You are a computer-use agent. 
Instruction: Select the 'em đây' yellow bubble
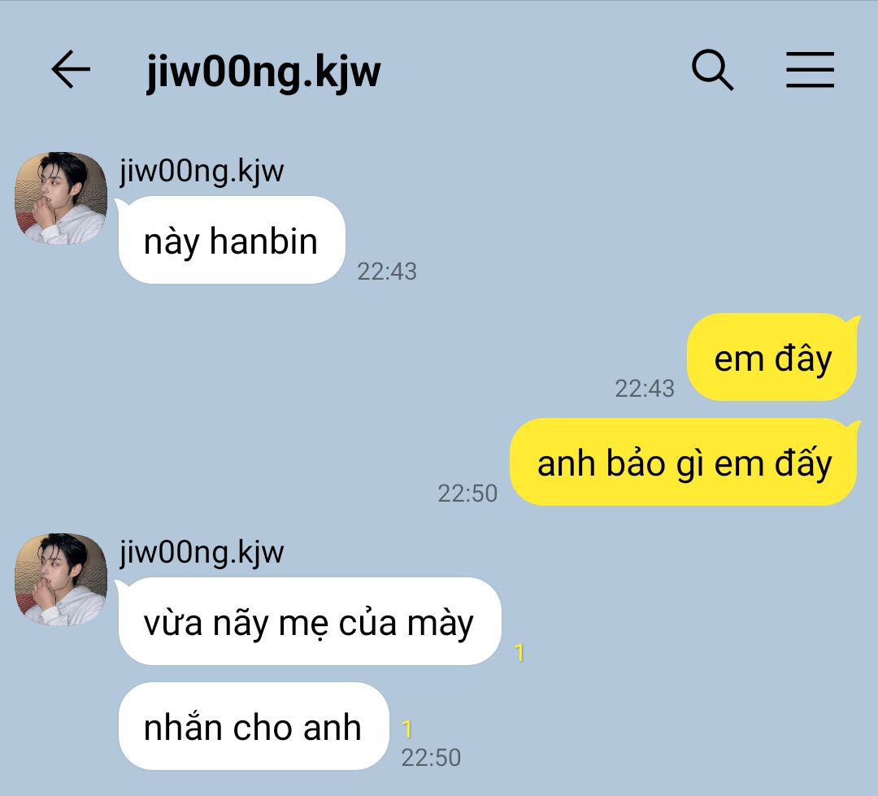773,357
